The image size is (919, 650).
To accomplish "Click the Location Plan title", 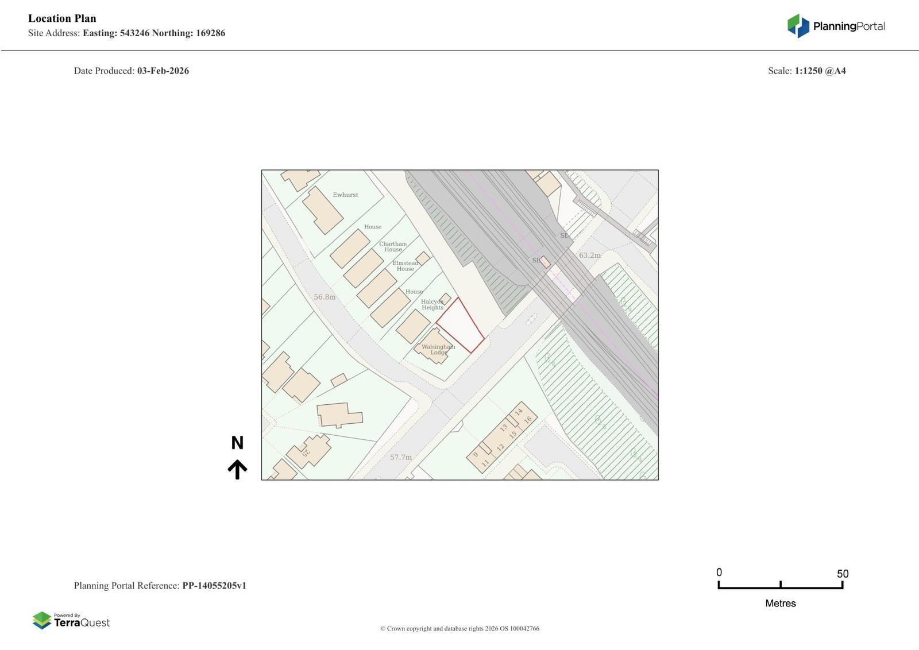I will coord(62,18).
